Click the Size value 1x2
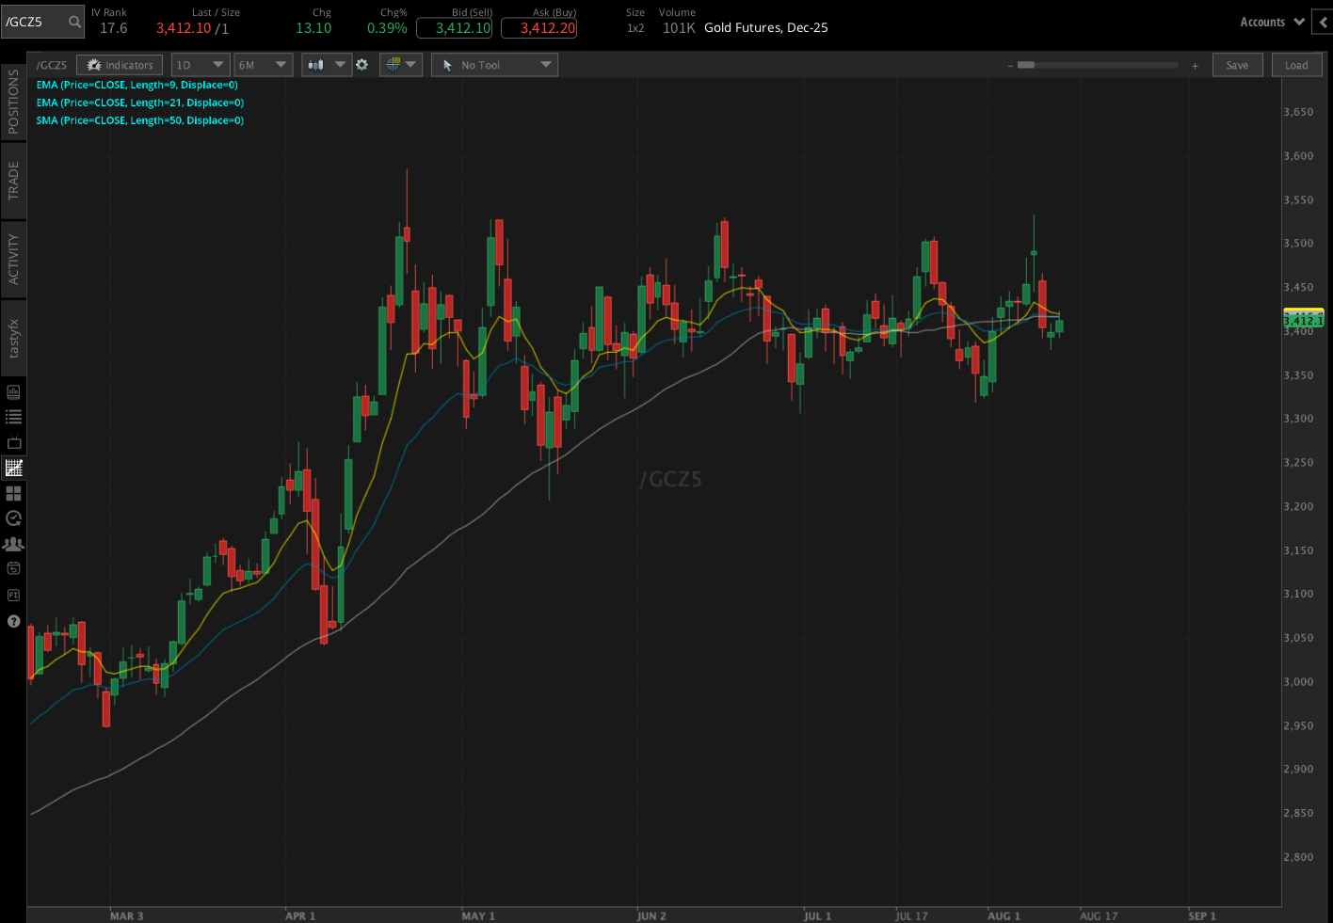The image size is (1333, 923). [x=635, y=28]
